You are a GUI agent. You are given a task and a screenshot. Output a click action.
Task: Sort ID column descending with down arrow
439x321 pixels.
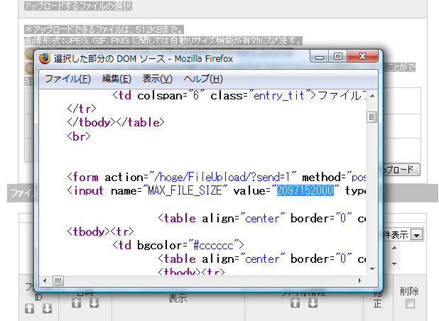tap(48, 308)
